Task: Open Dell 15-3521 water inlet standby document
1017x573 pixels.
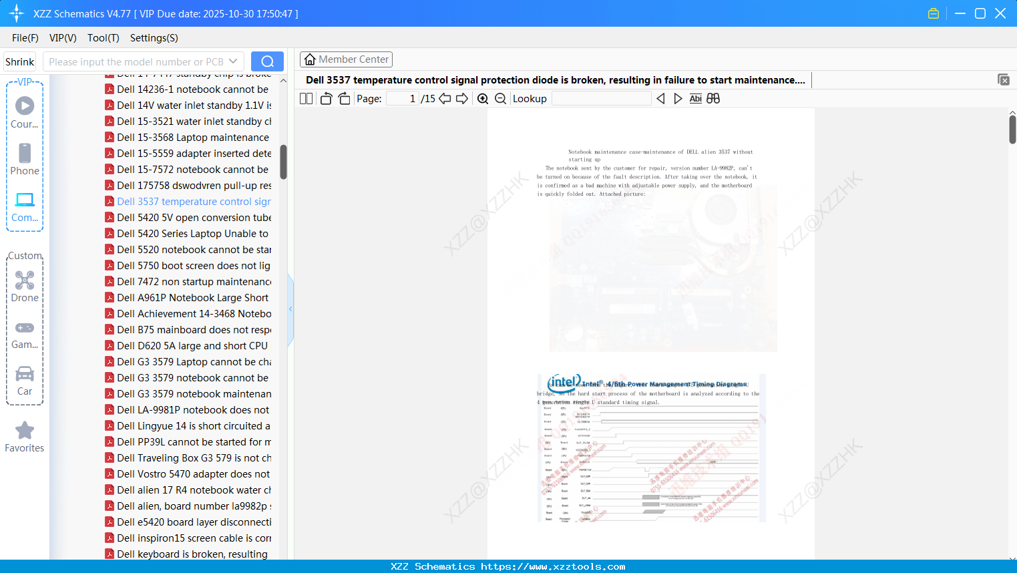Action: click(194, 121)
